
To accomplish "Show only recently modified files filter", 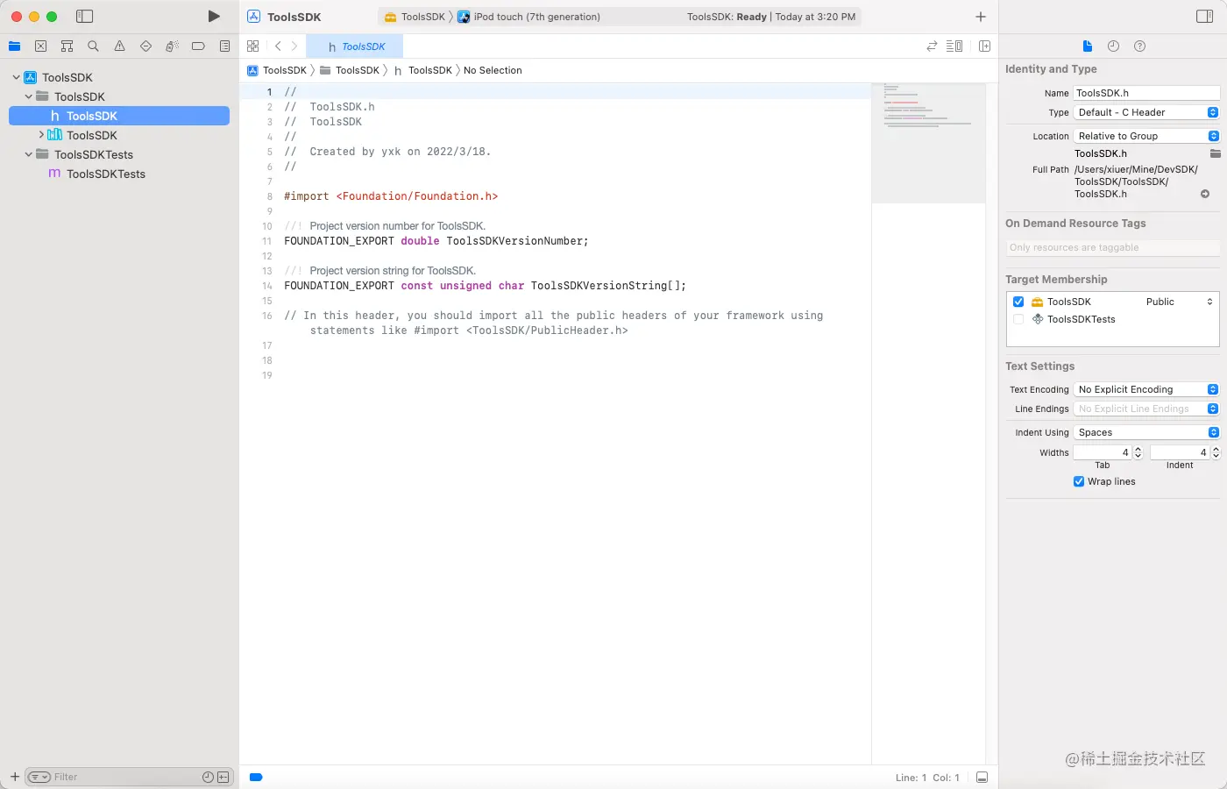I will 208,777.
